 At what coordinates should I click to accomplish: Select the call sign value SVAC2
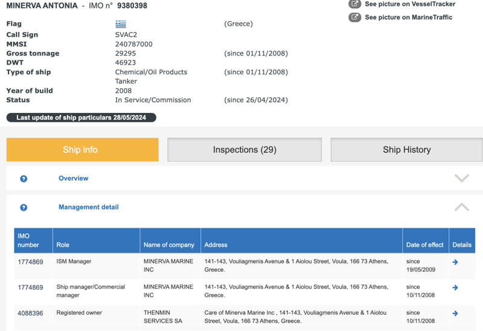[126, 34]
